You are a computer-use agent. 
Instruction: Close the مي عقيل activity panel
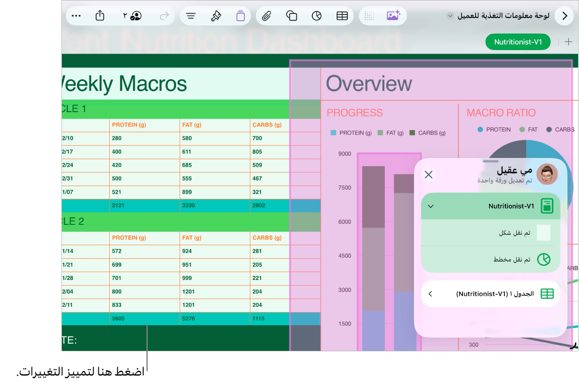(429, 175)
